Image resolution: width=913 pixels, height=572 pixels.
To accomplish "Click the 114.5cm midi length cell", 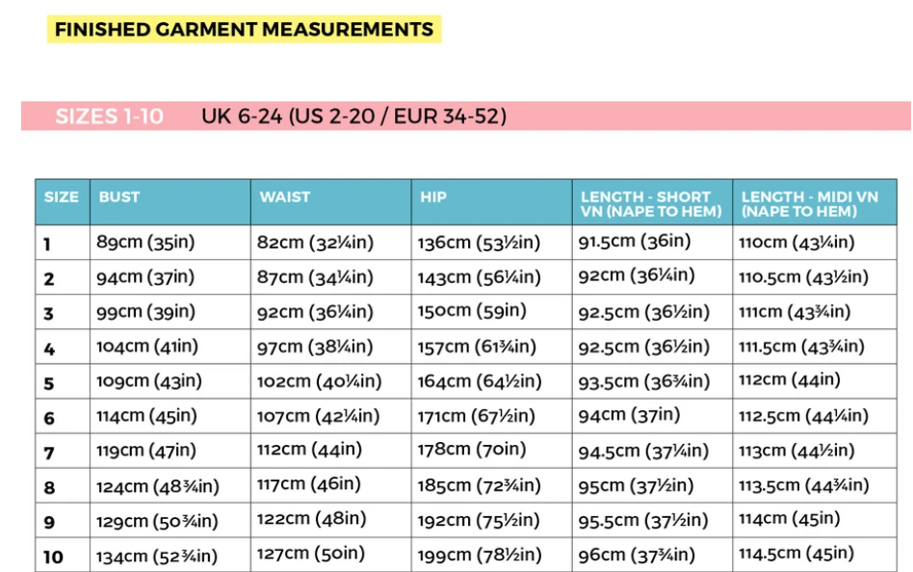I will 796,554.
